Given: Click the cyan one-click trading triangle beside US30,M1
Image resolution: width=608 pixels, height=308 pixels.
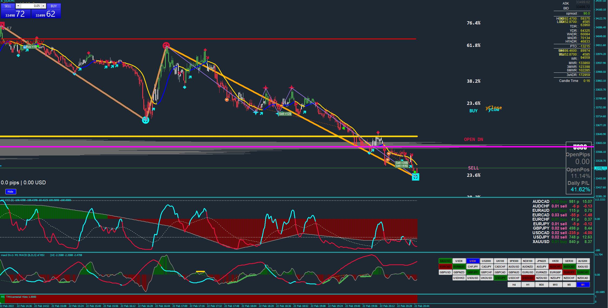Looking at the screenshot, I should [1, 1].
